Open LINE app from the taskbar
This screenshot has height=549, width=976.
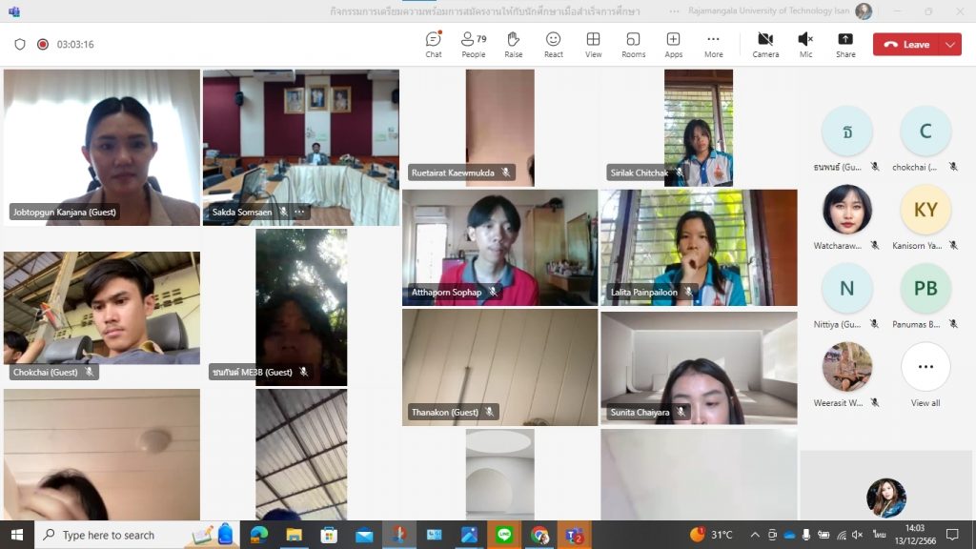(x=504, y=535)
